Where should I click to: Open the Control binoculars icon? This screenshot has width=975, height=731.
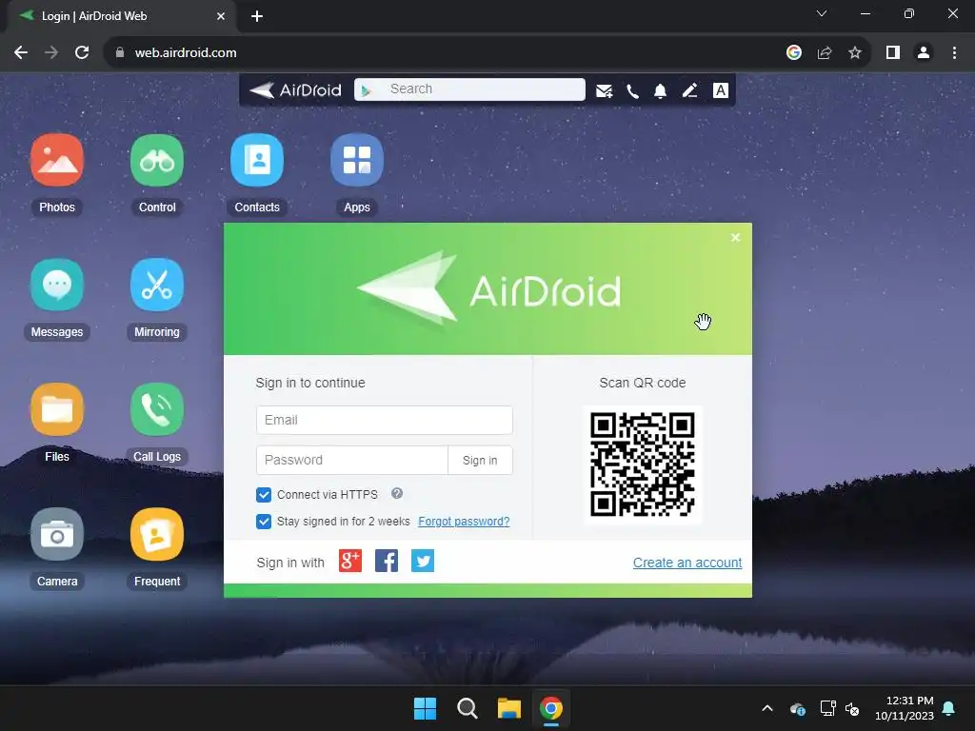click(x=157, y=160)
